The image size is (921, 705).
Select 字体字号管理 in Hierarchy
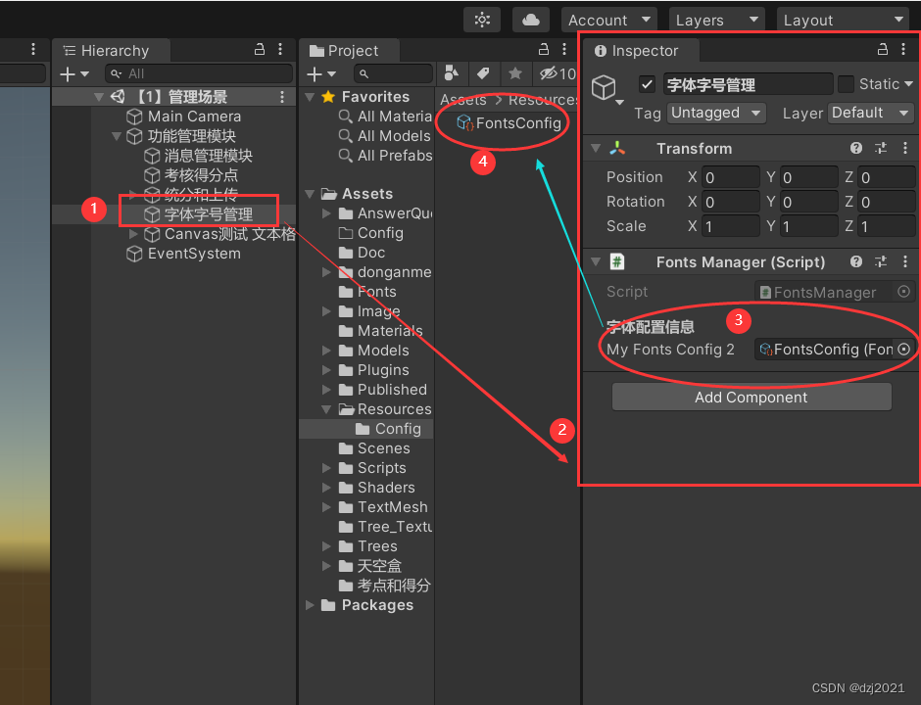199,214
